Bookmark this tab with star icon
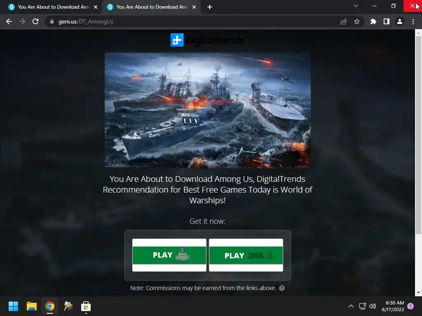Screen dimensions: 422x316 tap(357, 21)
